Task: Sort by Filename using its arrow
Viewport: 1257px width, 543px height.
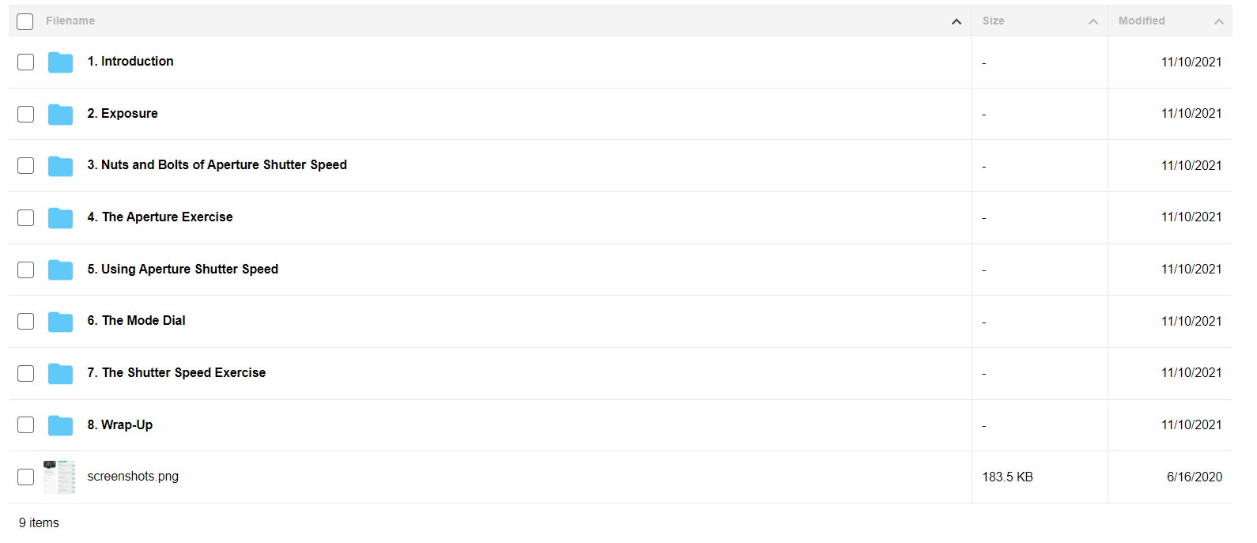Action: point(957,21)
